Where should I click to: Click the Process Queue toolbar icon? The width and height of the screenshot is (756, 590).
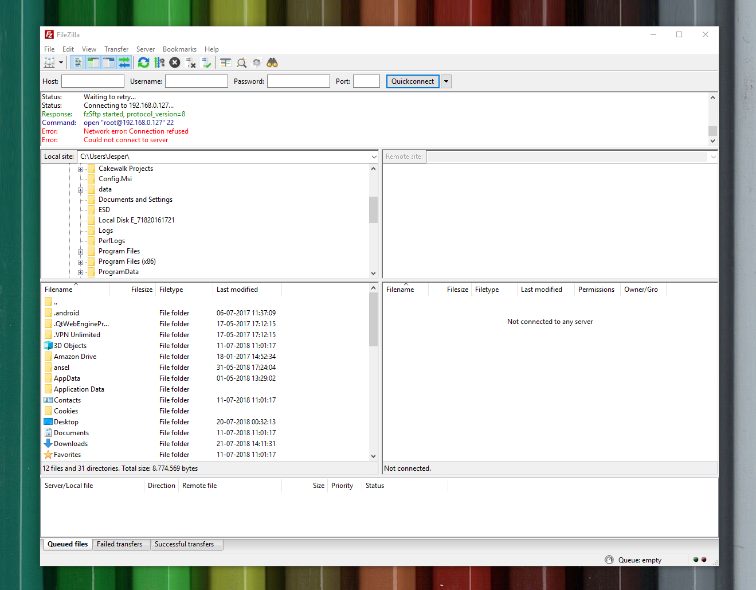(159, 62)
